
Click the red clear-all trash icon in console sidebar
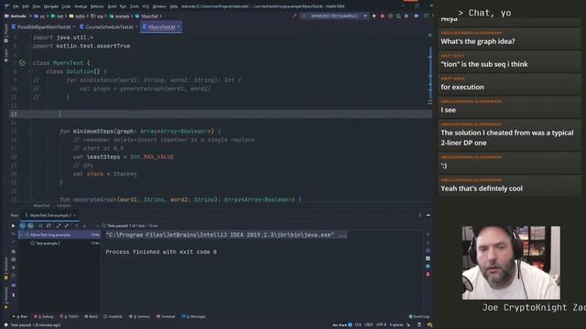click(x=428, y=274)
